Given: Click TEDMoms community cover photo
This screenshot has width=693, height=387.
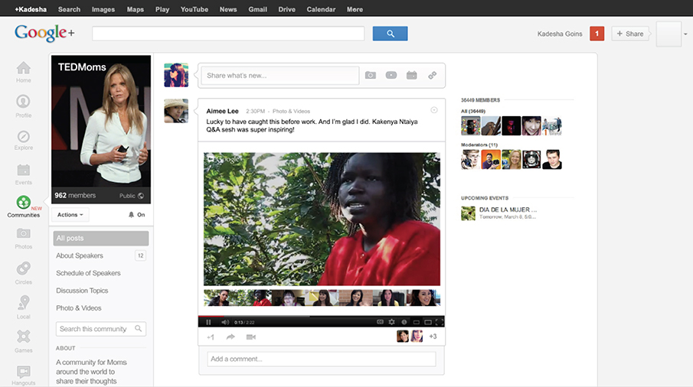Looking at the screenshot, I should coord(101,129).
